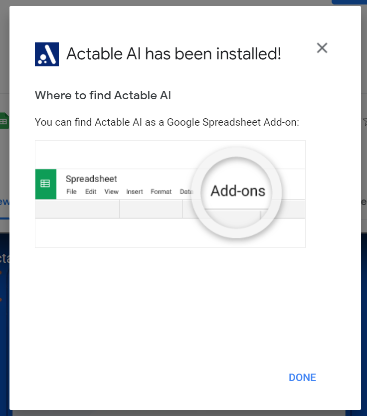Select the underlined tab at left edge

pyautogui.click(x=4, y=202)
